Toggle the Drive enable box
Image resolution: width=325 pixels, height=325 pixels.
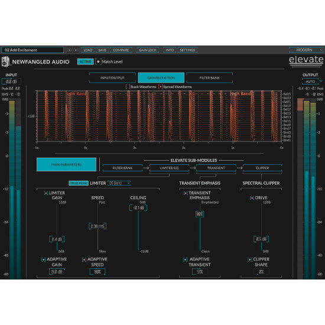coord(252,198)
